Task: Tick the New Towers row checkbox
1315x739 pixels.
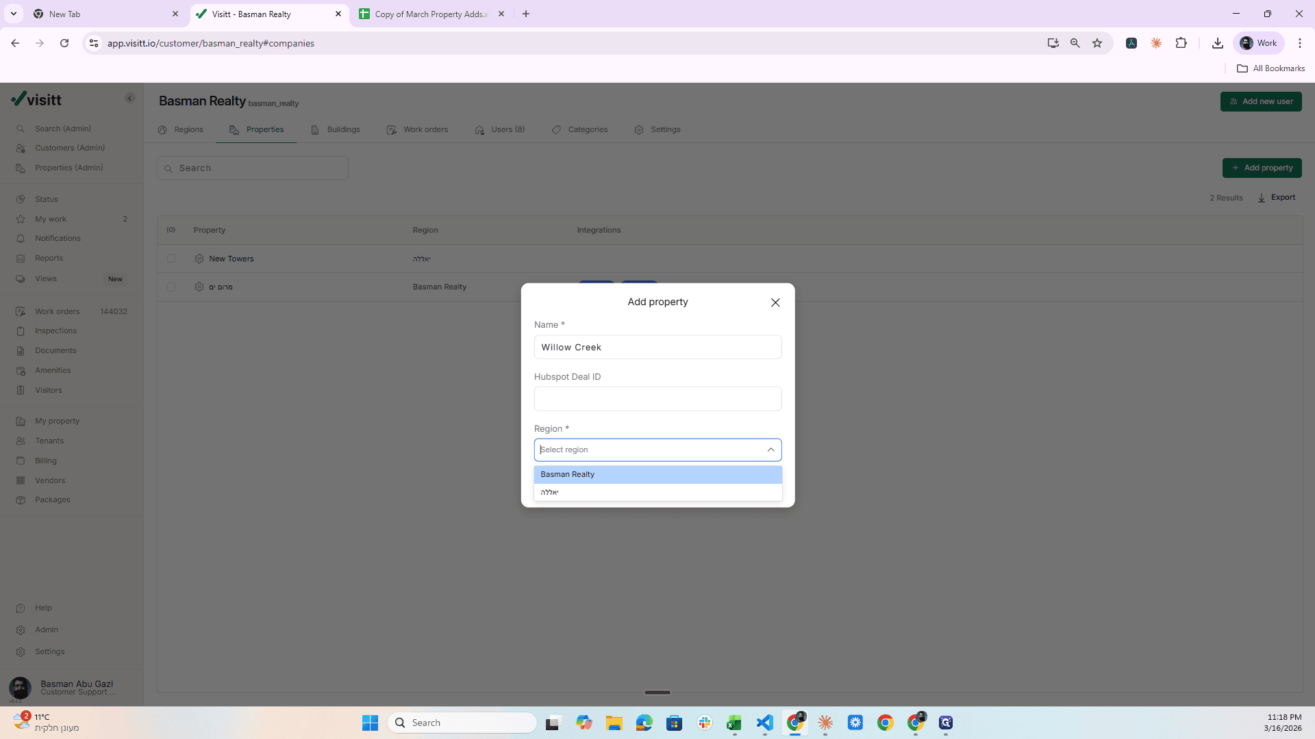Action: pyautogui.click(x=171, y=259)
